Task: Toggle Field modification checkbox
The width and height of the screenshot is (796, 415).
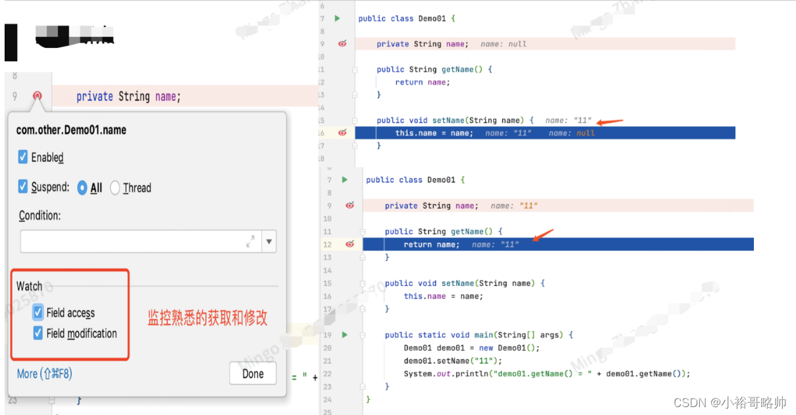Action: [38, 333]
